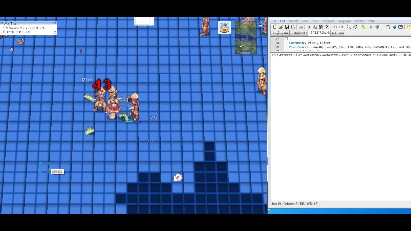Screen dimensions: 411x231
Task: Click the first empty hotkey slot
Action: click(x=138, y=21)
